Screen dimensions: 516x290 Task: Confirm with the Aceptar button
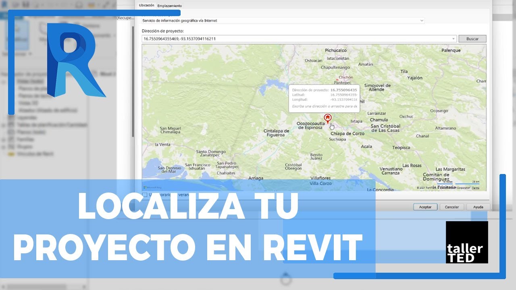pyautogui.click(x=425, y=207)
